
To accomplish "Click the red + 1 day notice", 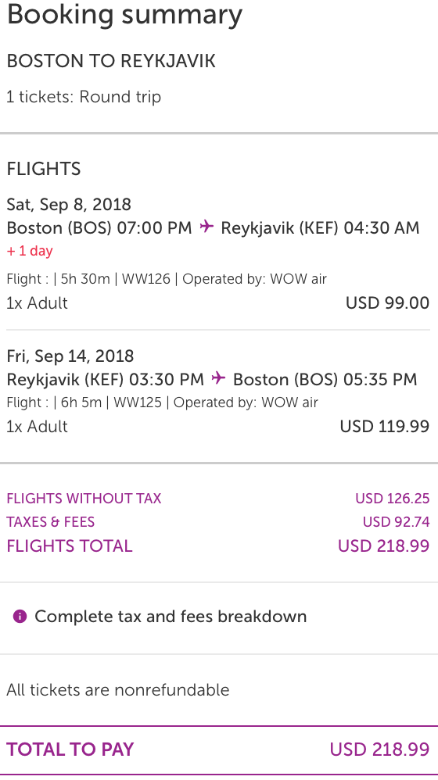I will [30, 251].
